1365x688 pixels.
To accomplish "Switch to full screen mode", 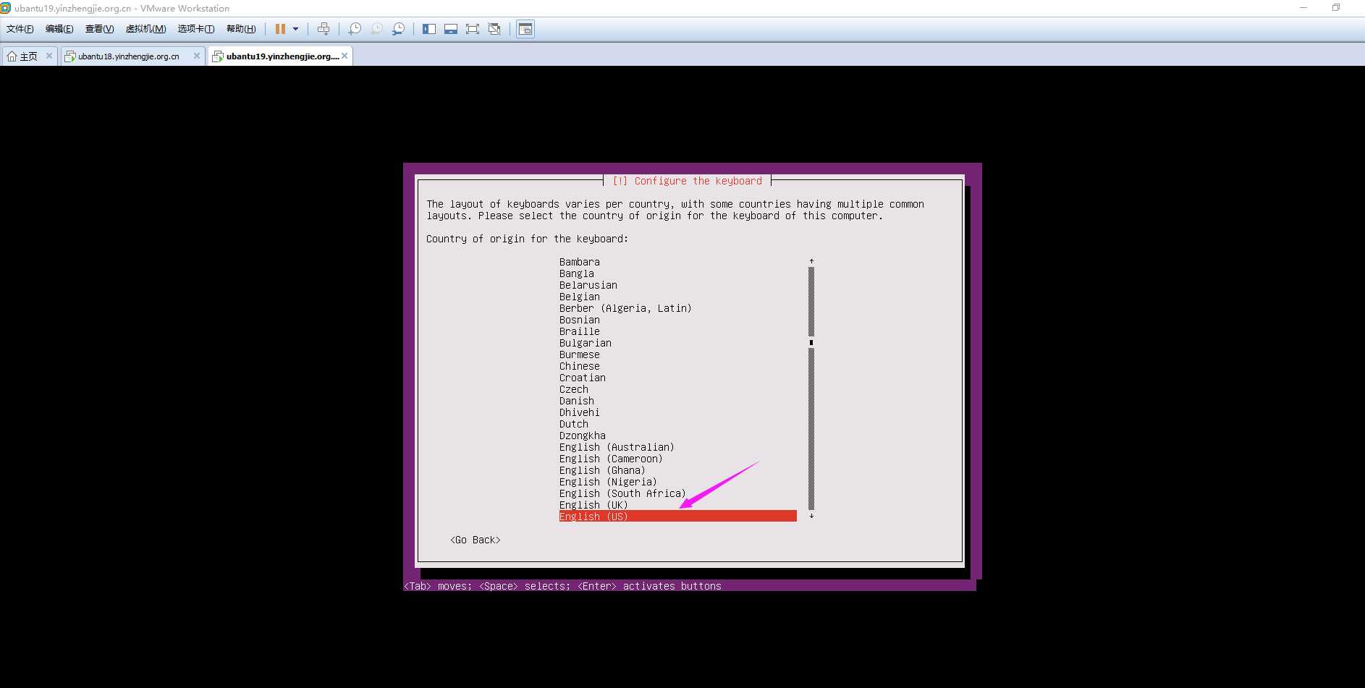I will [473, 29].
